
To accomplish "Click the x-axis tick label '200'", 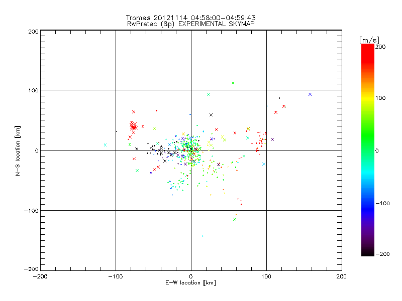I will click(342, 276).
